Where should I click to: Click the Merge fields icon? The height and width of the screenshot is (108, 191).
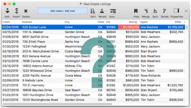pos(146,11)
